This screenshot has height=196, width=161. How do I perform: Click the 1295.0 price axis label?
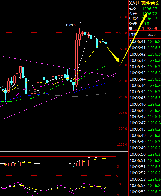122,49
